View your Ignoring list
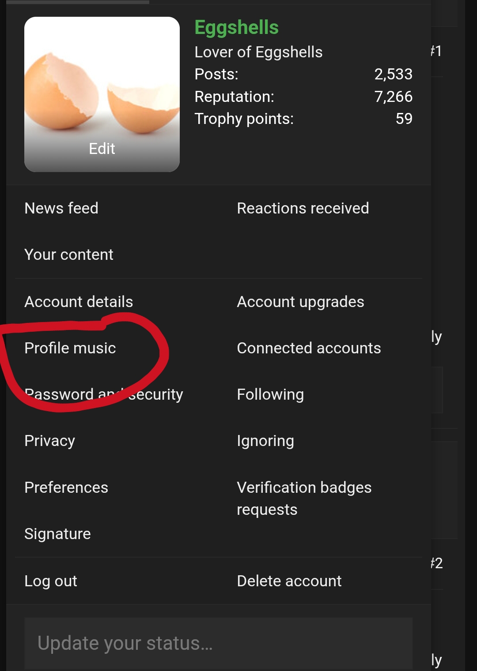 click(265, 440)
